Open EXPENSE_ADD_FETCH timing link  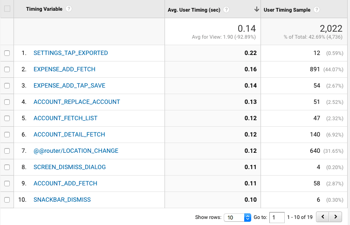(64, 69)
